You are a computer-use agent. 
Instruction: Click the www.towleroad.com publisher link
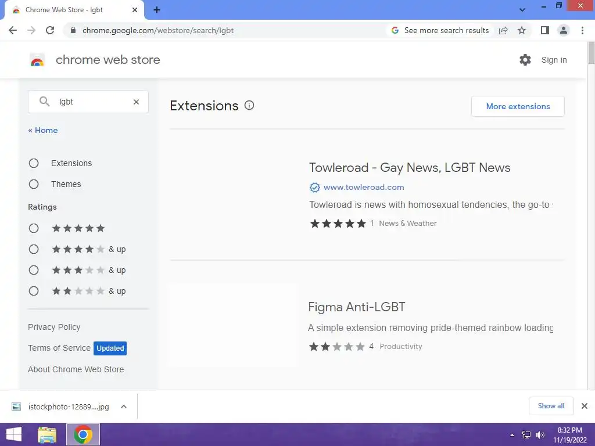click(364, 187)
